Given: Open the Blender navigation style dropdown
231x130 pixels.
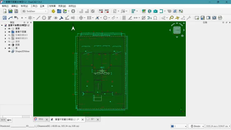Looking at the screenshot, I should click(196, 126).
